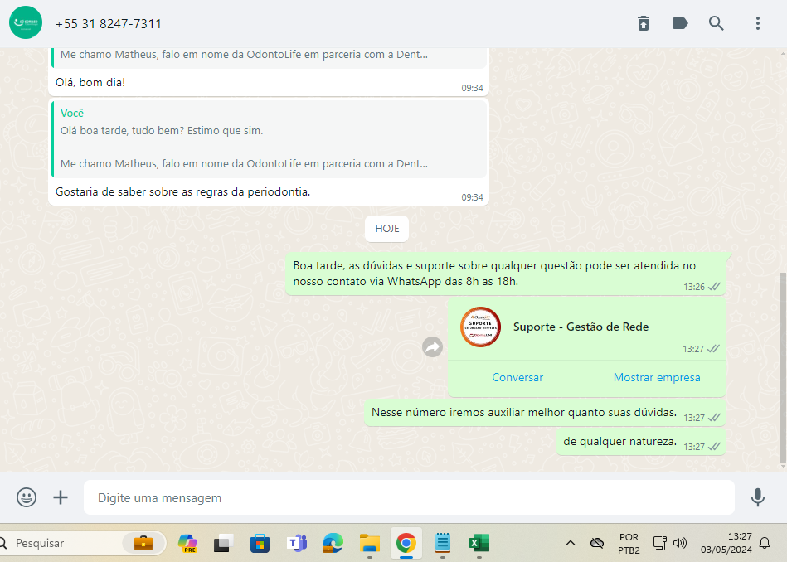
Task: Open clock showing 13:27 03/05/2024
Action: point(726,543)
